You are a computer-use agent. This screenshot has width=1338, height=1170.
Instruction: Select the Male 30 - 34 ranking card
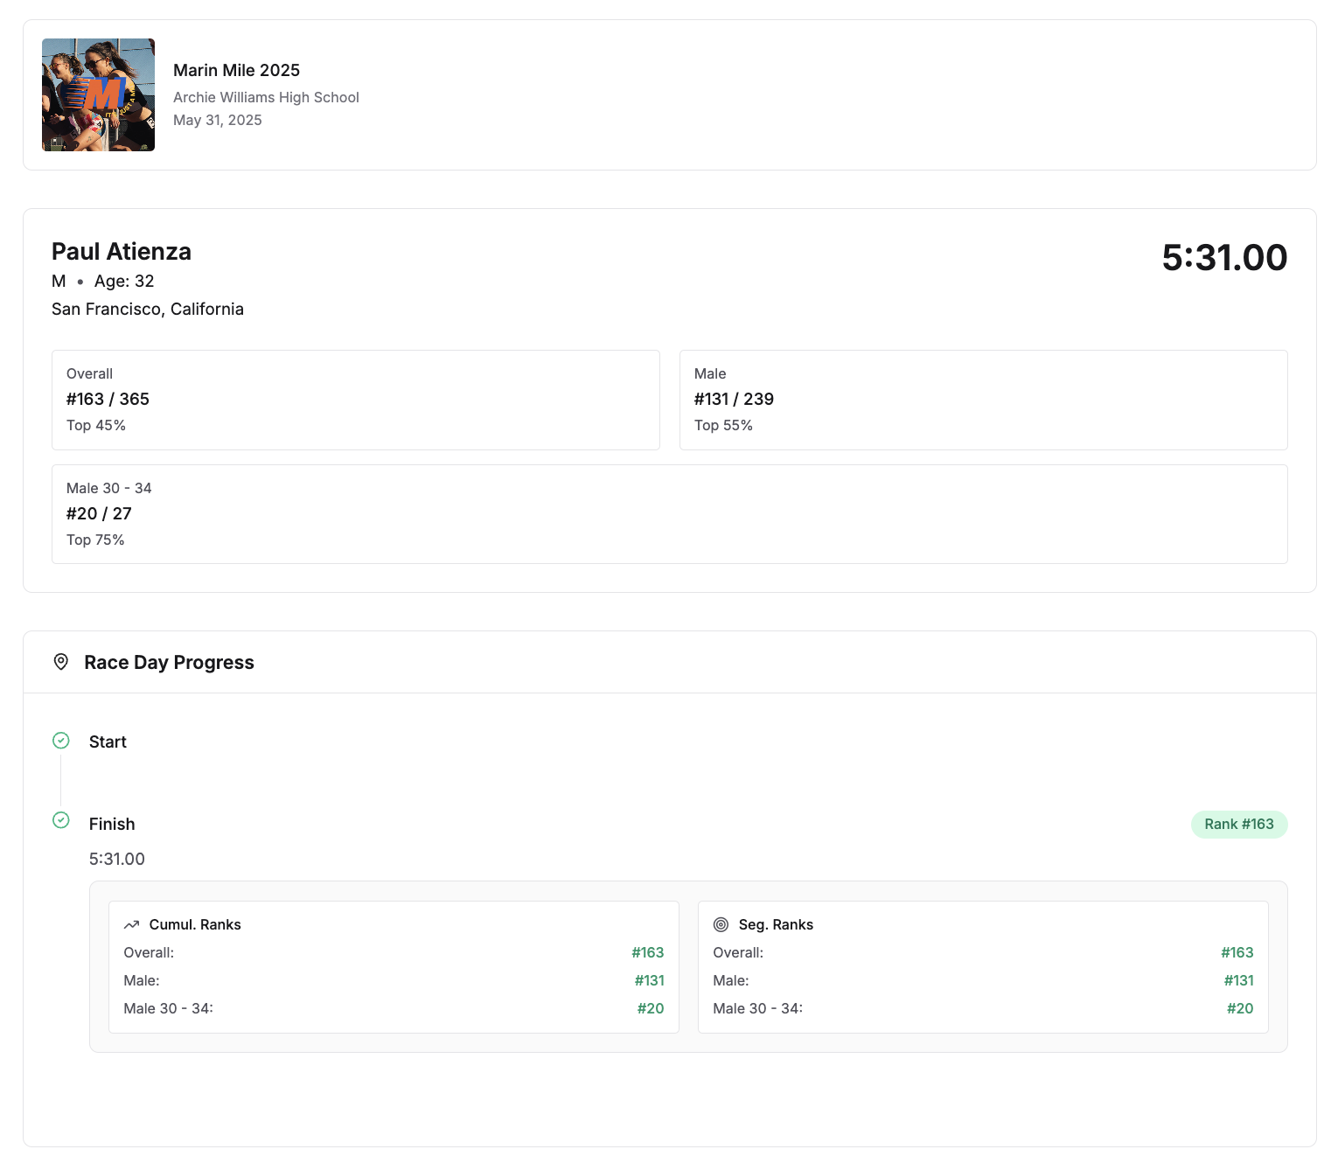[669, 514]
